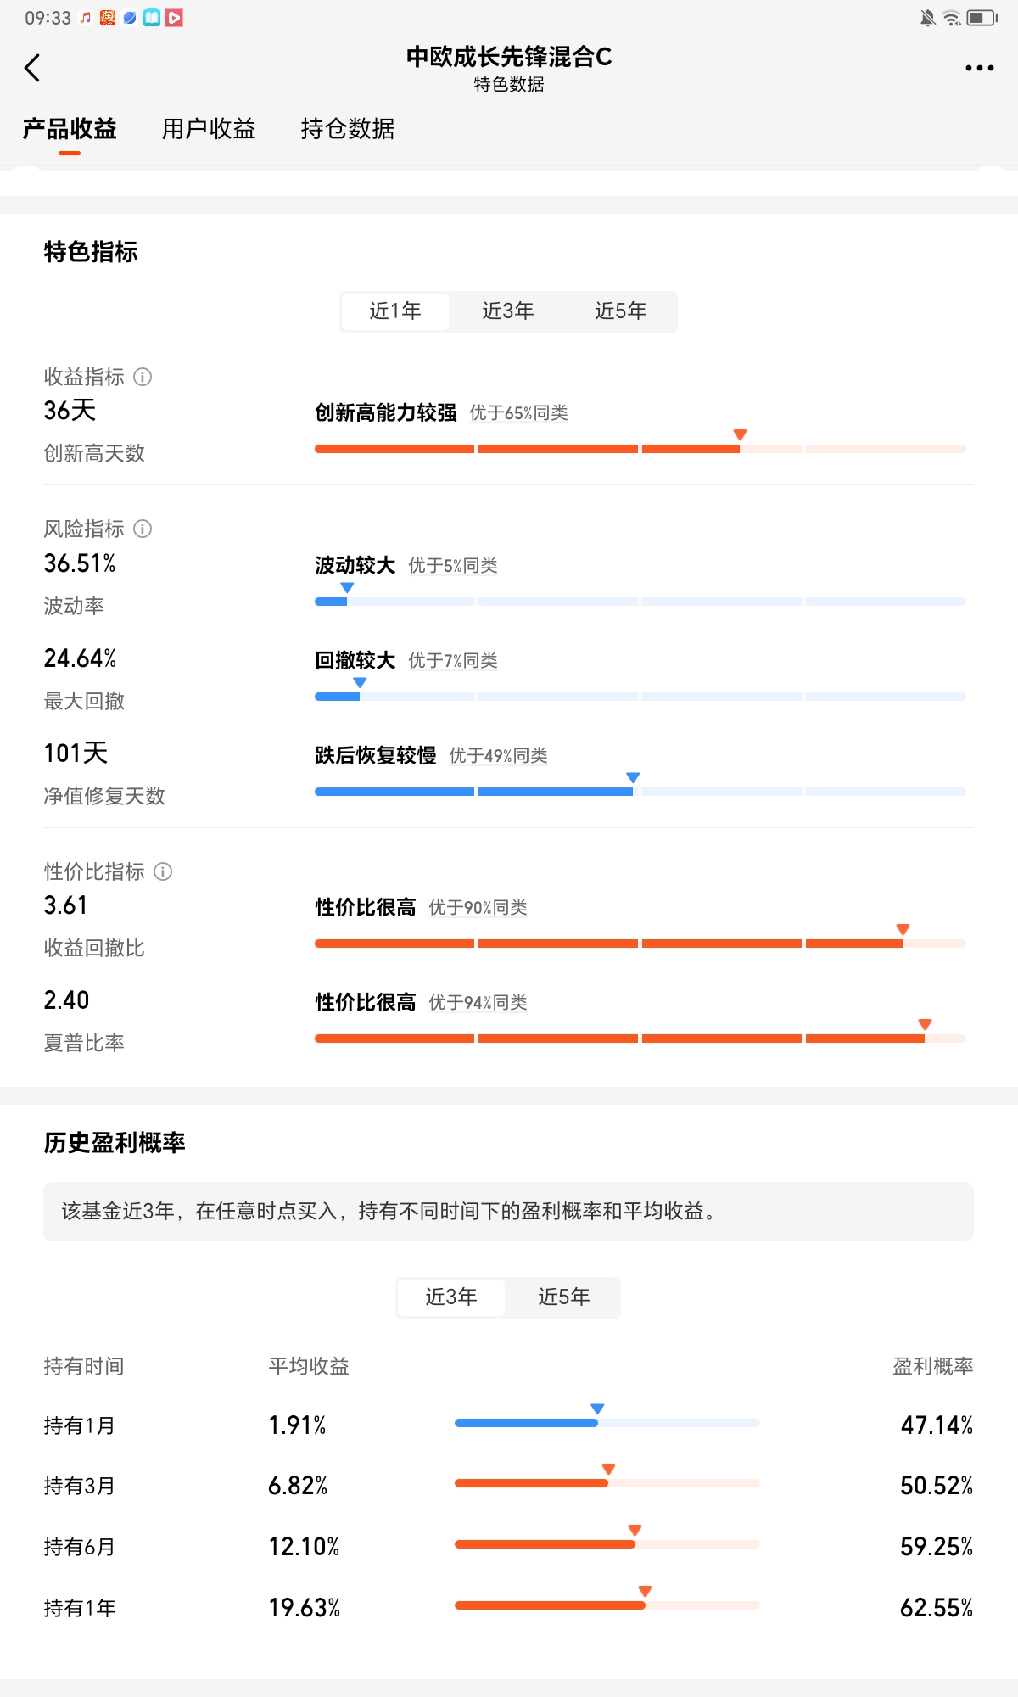Tap the Wi-Fi status icon
Screen dimensions: 1018x1697
click(x=953, y=18)
